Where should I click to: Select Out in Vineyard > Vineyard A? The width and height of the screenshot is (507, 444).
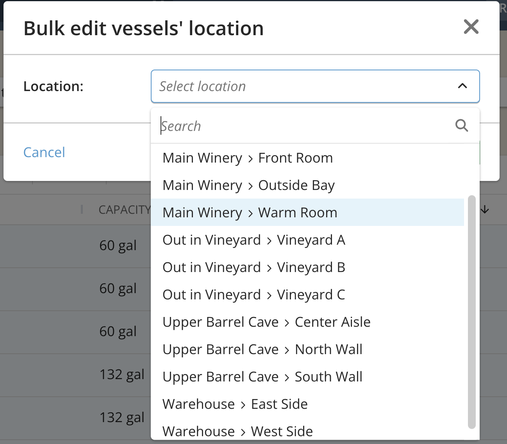[307, 240]
